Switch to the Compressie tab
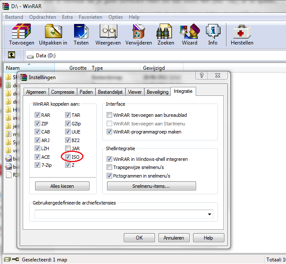The width and height of the screenshot is (286, 264). point(63,92)
